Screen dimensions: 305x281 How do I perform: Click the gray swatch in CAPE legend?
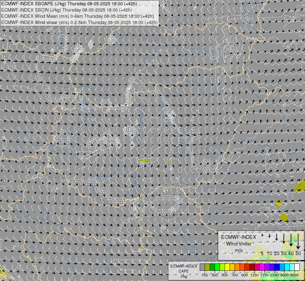pos(202,267)
